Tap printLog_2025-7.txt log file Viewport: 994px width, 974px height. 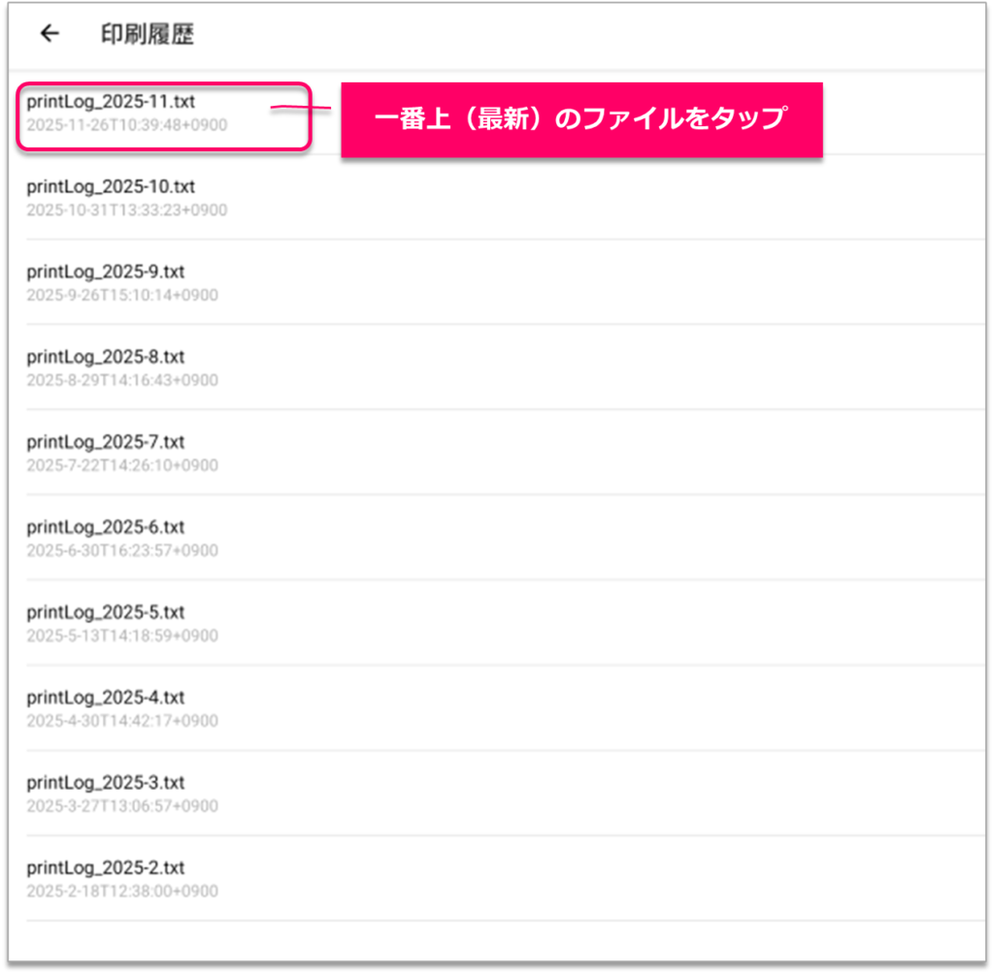107,442
